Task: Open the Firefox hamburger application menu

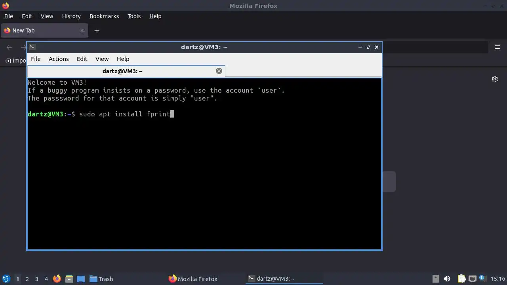Action: (x=497, y=47)
